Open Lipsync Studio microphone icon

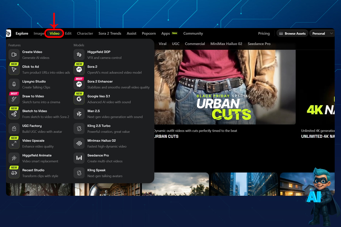pos(14,84)
